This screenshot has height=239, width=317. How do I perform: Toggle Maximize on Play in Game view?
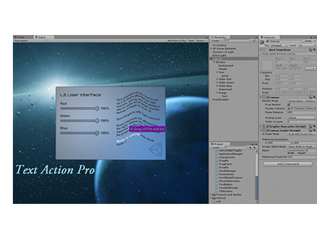point(177,41)
